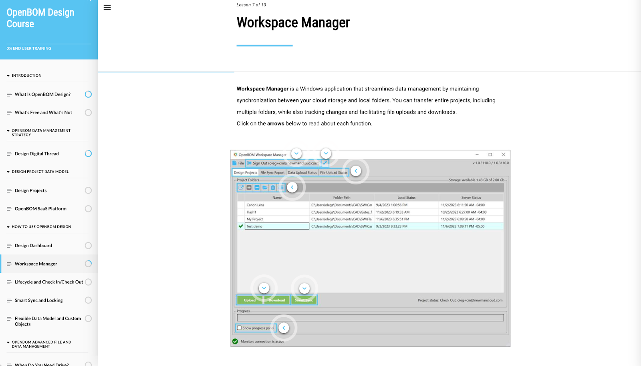Open the hotspot marker above the Sign Out item

296,154
